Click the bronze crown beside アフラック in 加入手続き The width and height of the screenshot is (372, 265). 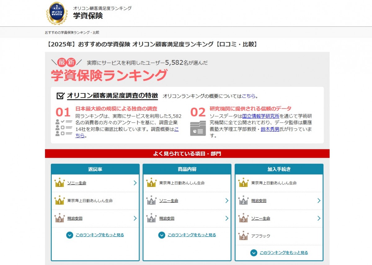click(x=243, y=236)
